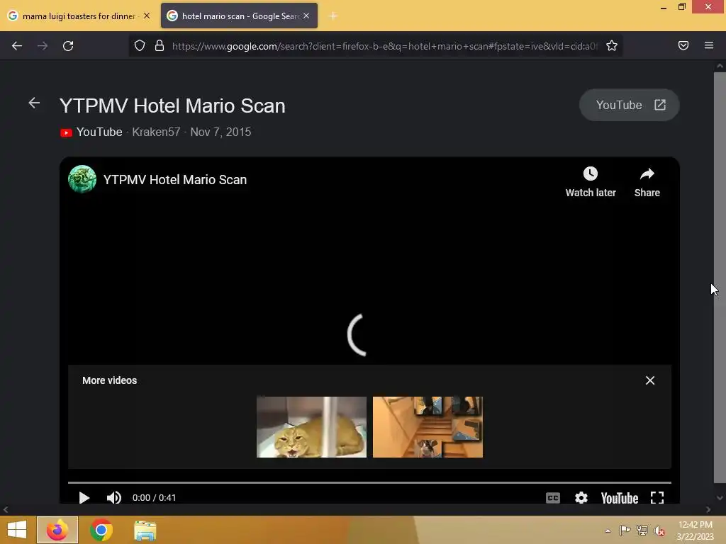Select the 'hotel mario scan - Google Search' tab
Viewport: 726px width, 544px height.
click(240, 16)
